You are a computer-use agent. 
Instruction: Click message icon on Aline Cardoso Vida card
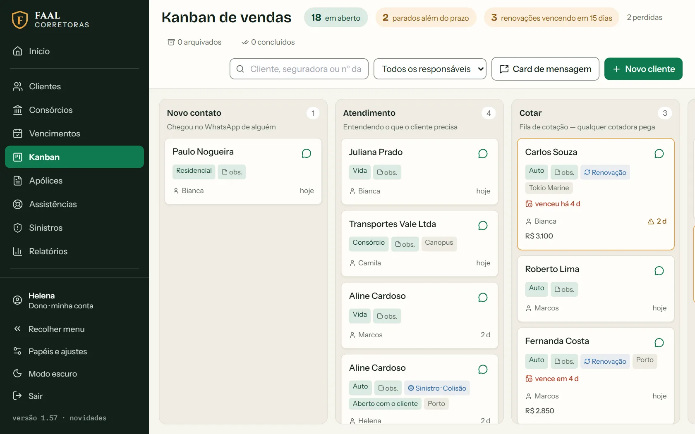(483, 298)
